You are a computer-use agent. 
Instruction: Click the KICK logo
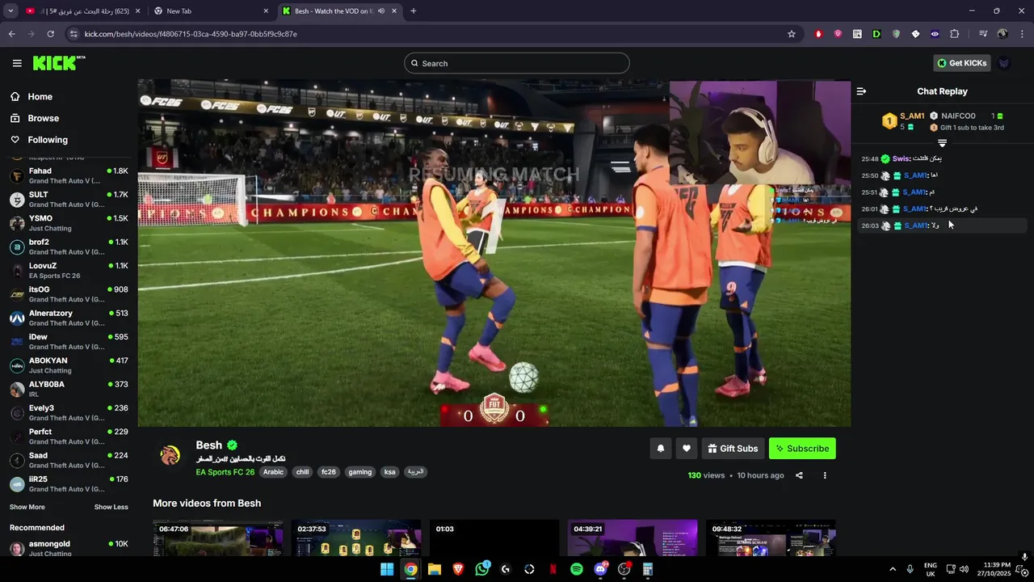click(58, 63)
